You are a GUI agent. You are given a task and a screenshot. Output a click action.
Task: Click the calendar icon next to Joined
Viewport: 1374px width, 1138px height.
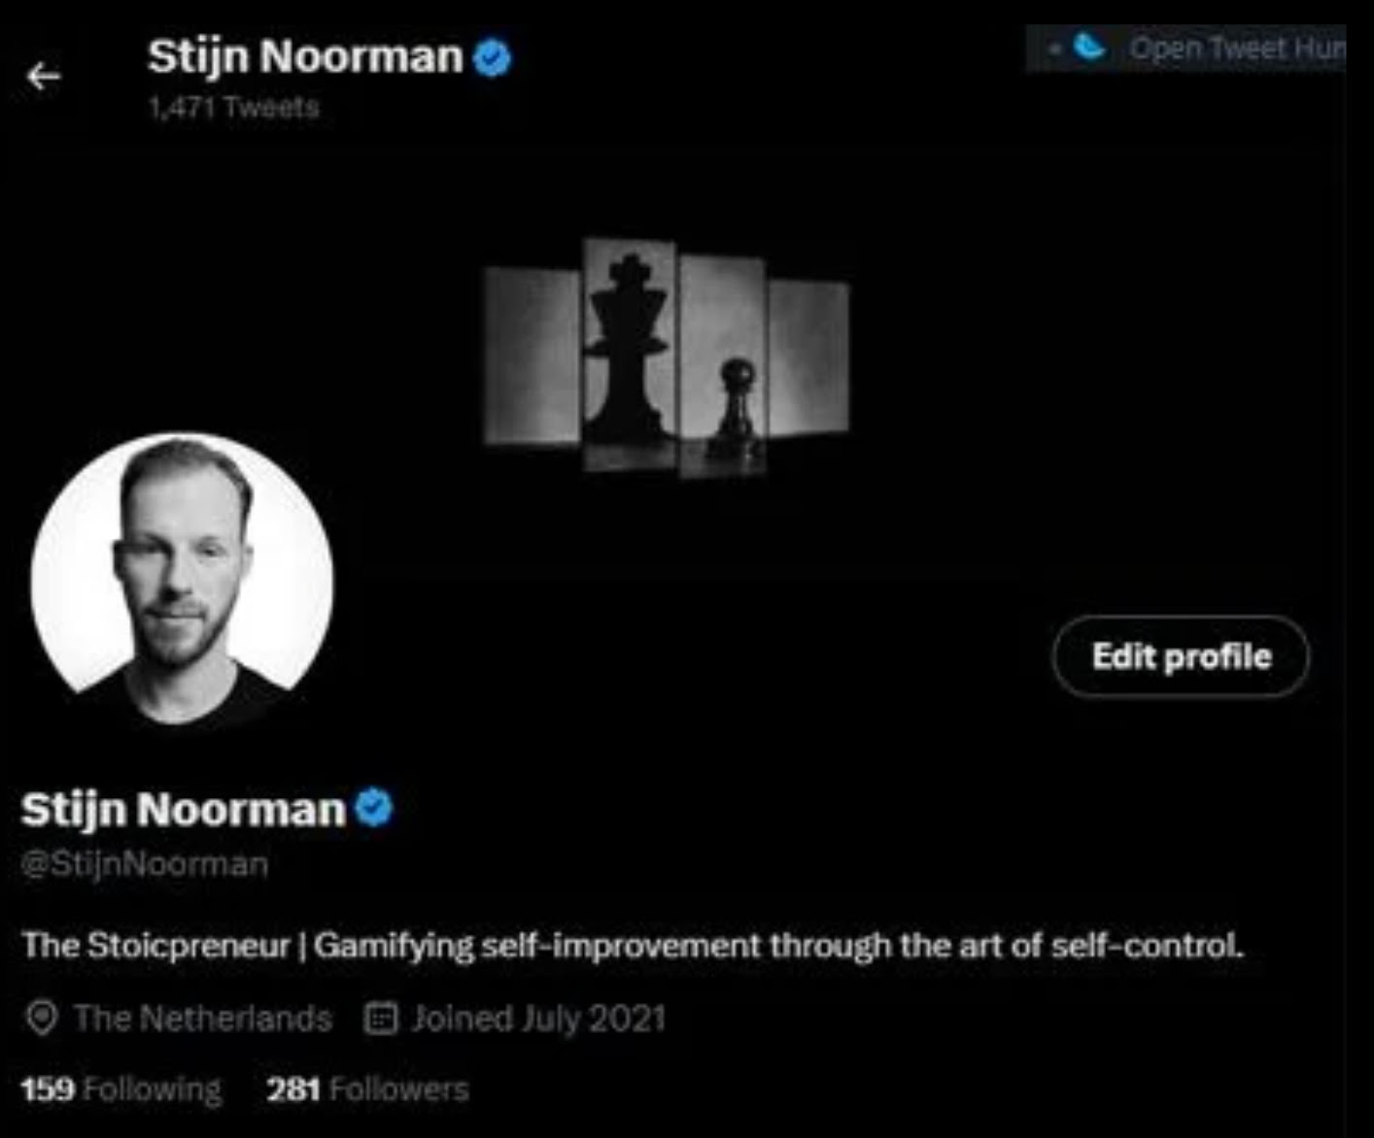[380, 1019]
